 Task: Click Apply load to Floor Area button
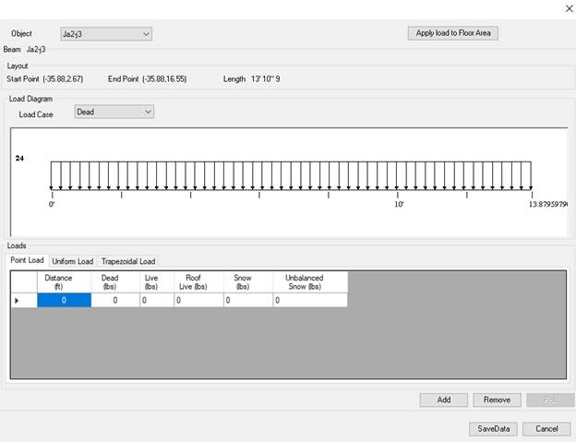453,33
